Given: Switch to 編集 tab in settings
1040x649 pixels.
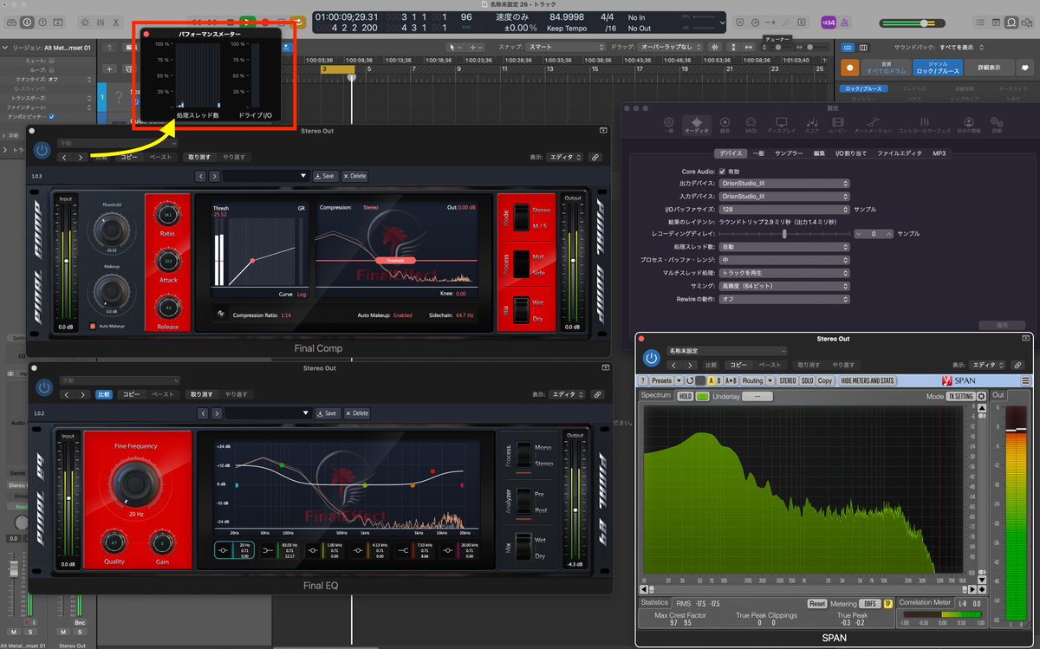Looking at the screenshot, I should click(x=819, y=153).
